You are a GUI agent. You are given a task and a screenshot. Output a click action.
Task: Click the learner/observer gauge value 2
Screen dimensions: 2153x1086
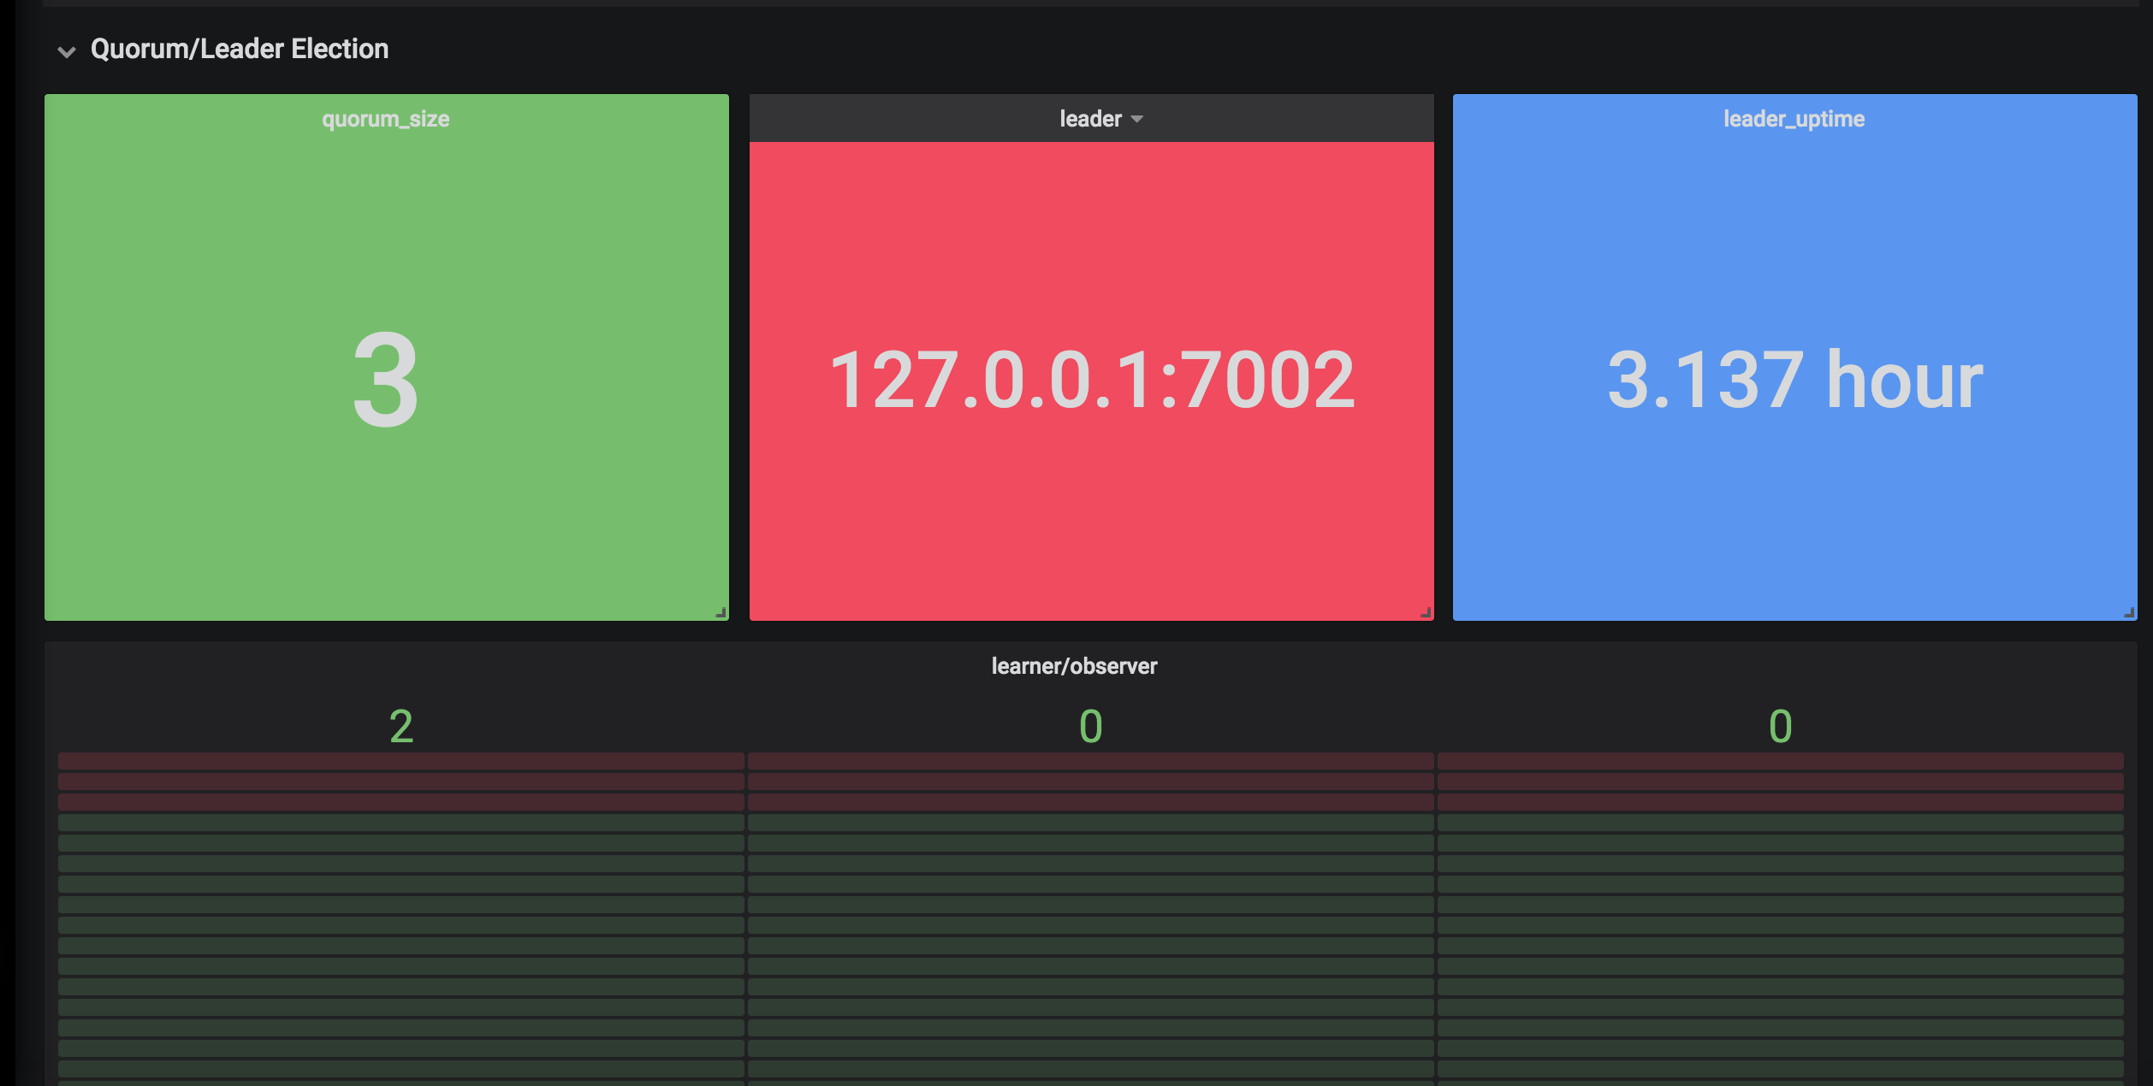point(401,726)
